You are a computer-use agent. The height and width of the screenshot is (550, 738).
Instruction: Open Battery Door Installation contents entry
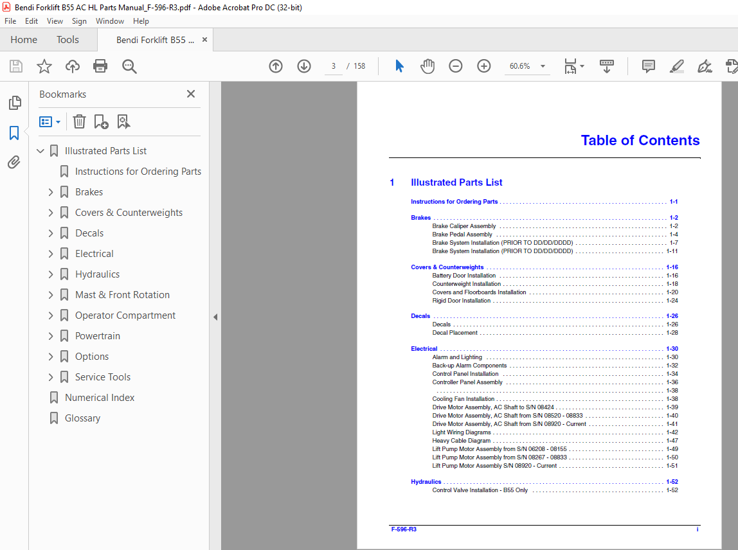coord(464,276)
